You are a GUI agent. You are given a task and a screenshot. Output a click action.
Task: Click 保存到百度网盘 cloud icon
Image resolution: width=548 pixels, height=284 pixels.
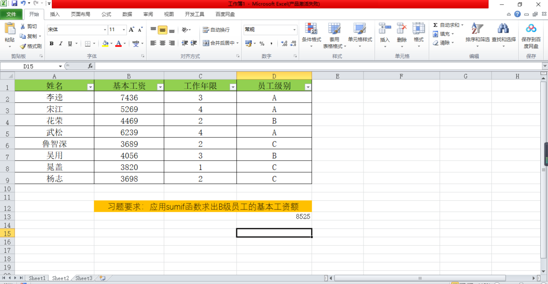coord(531,29)
